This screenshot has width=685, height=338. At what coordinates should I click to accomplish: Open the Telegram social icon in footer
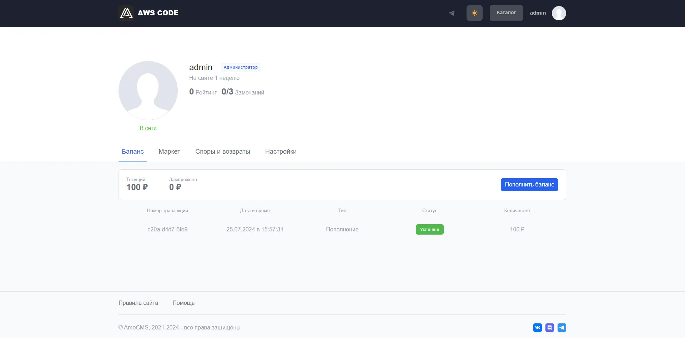coord(562,328)
